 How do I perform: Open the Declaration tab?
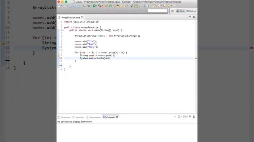tap(93, 118)
